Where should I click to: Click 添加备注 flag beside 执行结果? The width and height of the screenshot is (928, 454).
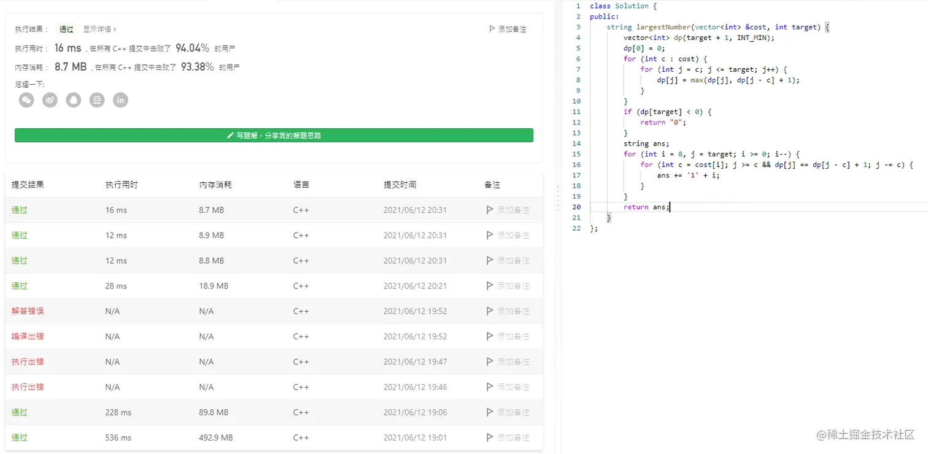508,29
